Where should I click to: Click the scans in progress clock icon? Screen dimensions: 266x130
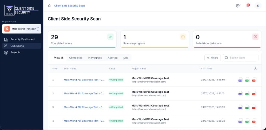[183, 37]
